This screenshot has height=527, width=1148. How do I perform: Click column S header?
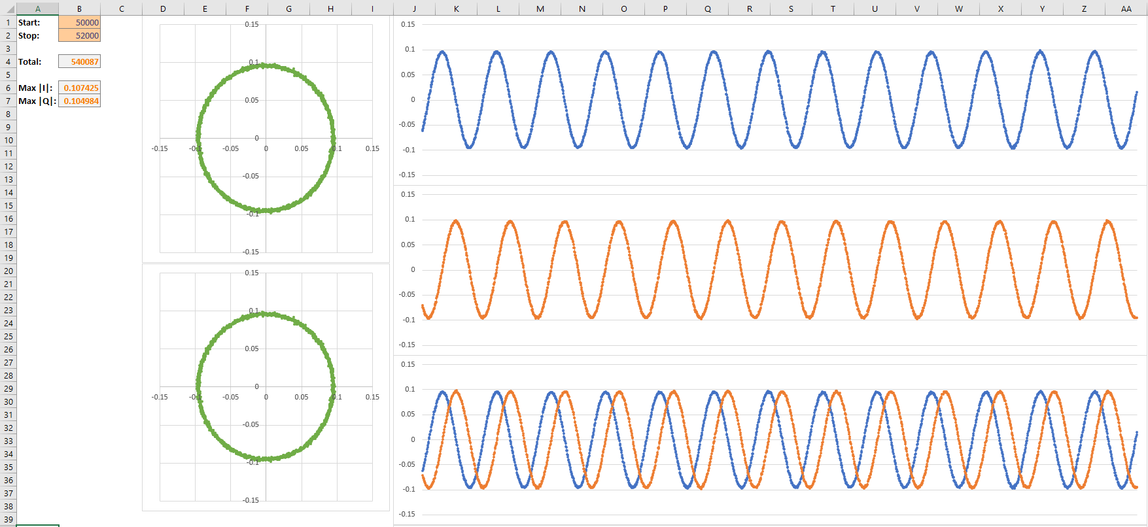[x=791, y=8]
